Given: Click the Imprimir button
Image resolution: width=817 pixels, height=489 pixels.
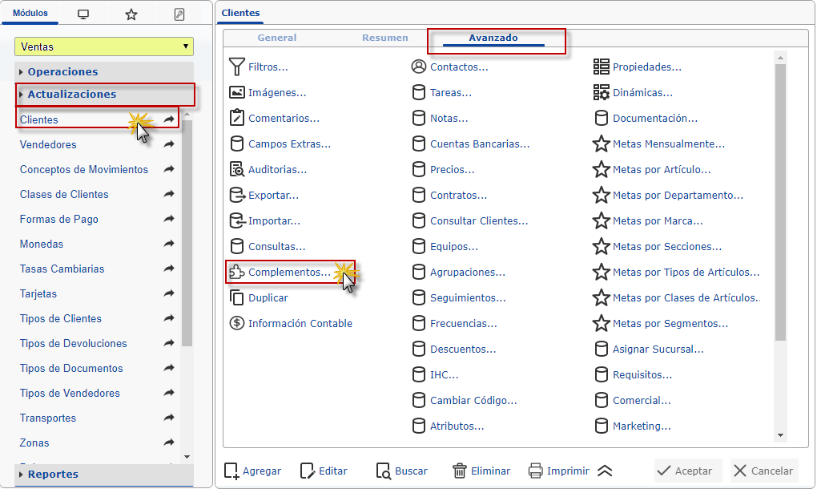Looking at the screenshot, I should [558, 471].
